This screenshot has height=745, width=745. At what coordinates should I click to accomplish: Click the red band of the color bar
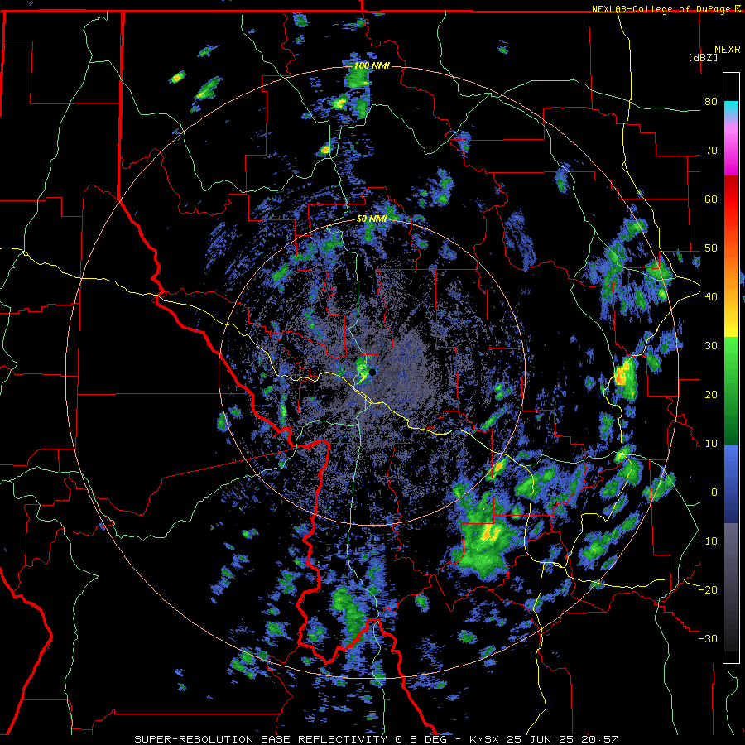click(731, 199)
